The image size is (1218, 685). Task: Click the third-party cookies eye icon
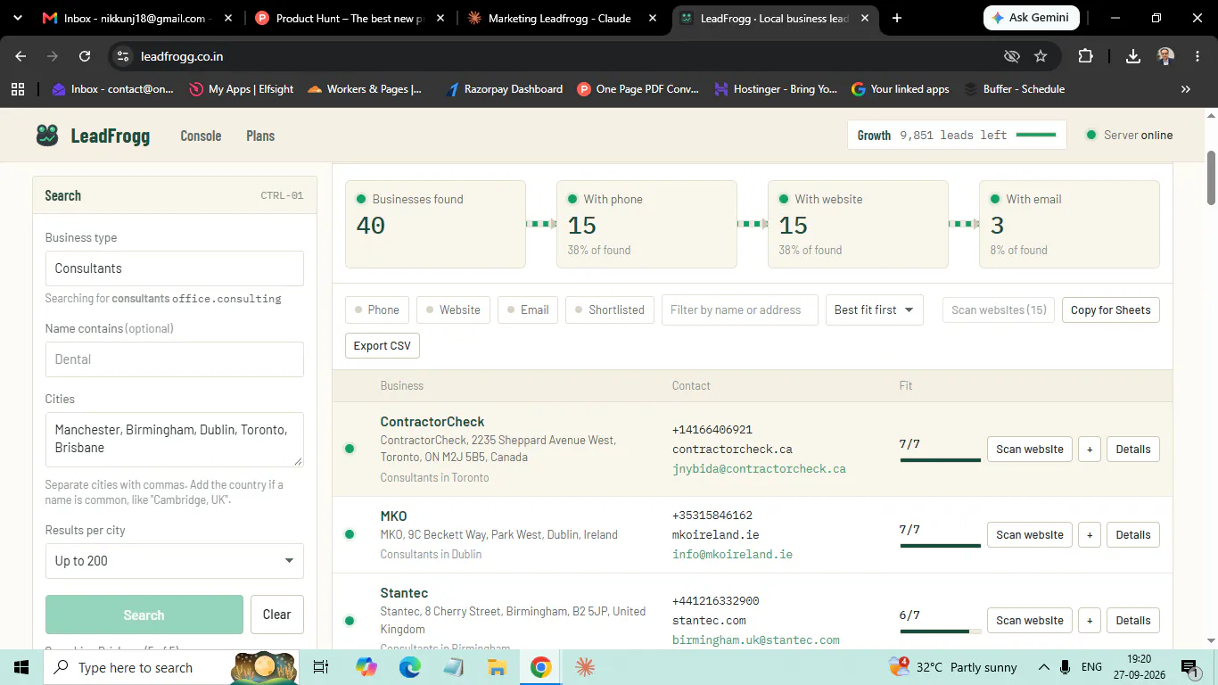(x=1011, y=56)
